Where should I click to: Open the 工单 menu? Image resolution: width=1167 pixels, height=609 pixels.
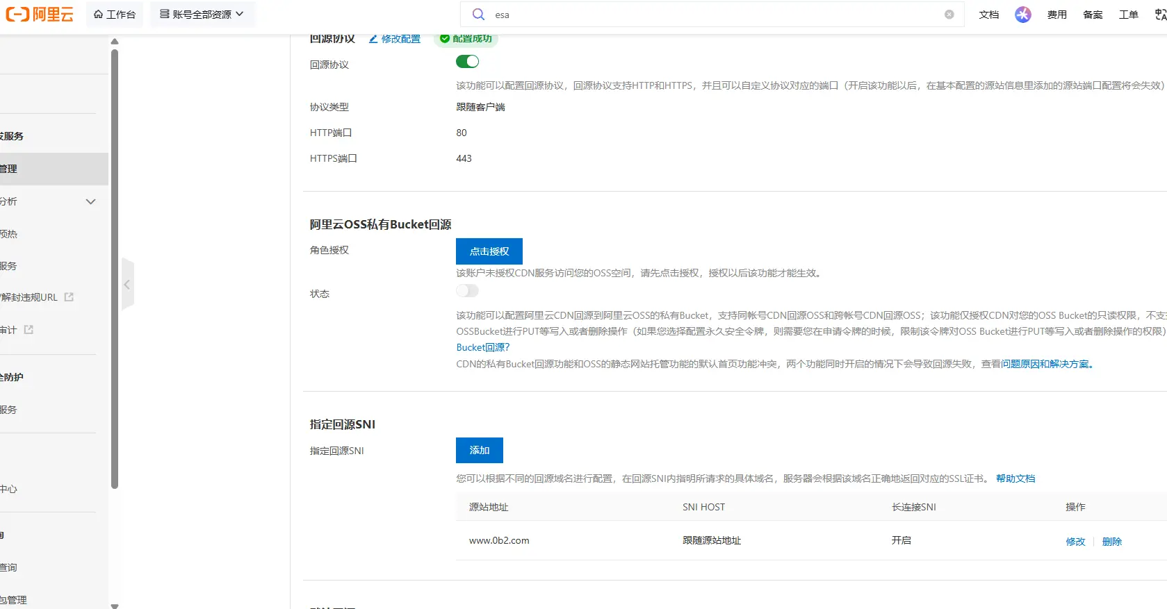point(1128,15)
